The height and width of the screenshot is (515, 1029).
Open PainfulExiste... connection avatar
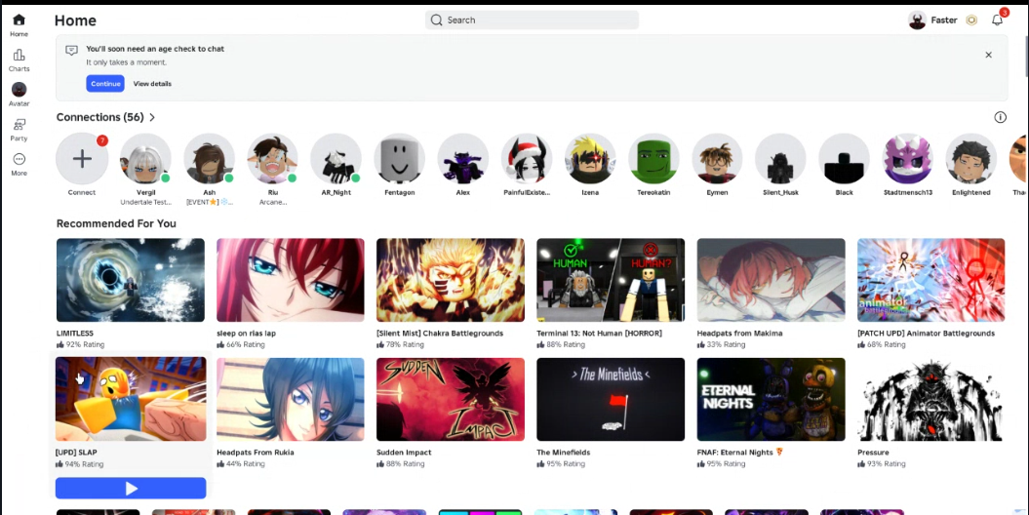[x=527, y=159]
